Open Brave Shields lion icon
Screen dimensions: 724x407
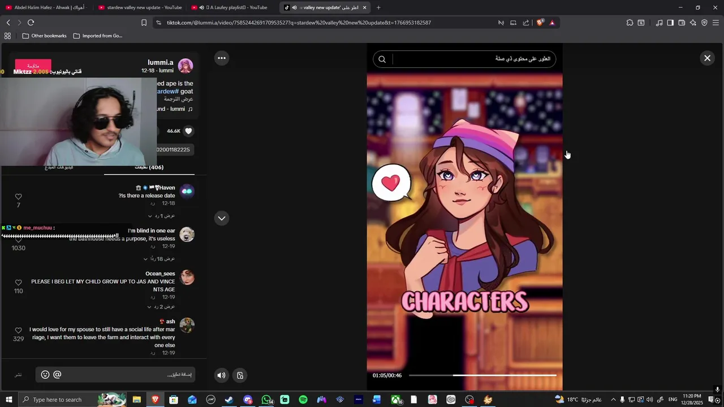pyautogui.click(x=540, y=23)
